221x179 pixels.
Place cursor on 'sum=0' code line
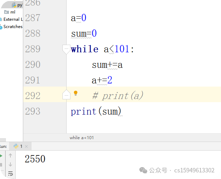[84, 34]
